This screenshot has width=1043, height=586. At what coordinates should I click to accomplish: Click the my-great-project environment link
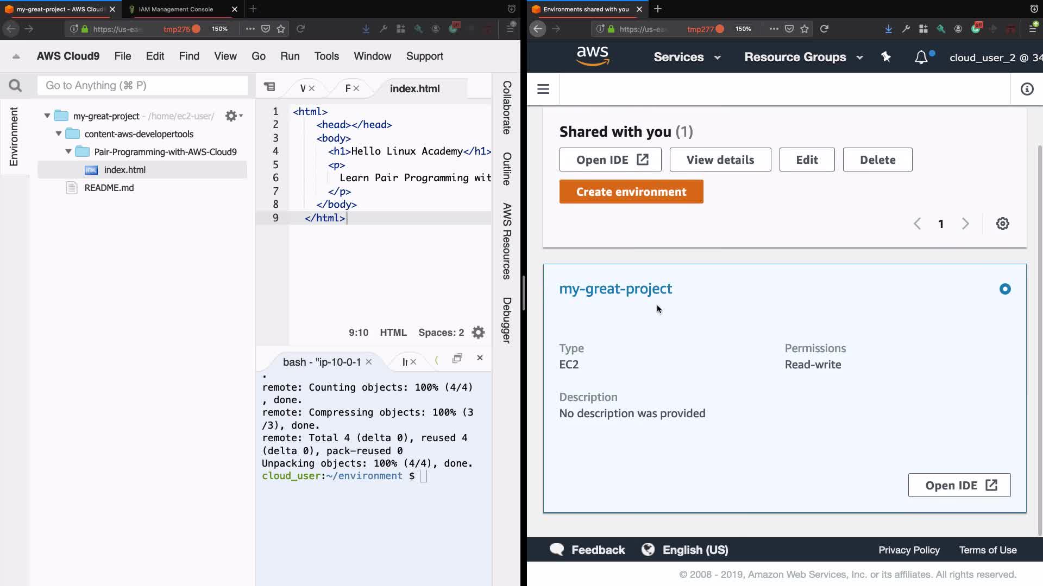(615, 289)
